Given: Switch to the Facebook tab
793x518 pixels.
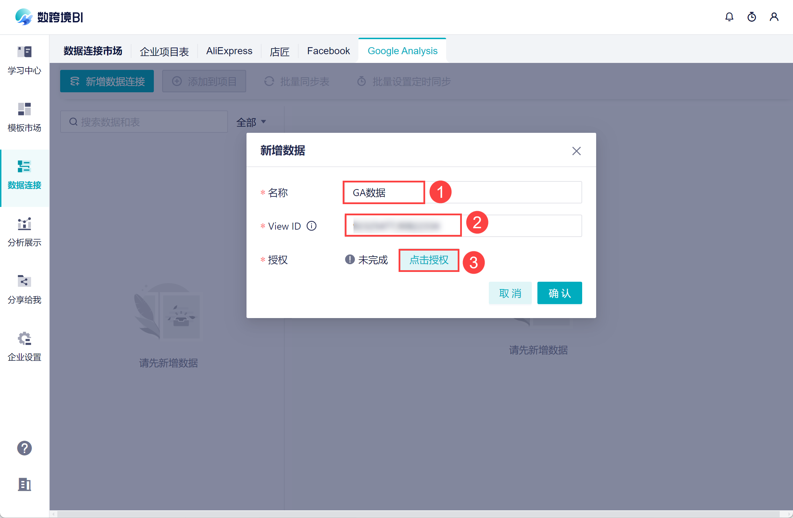Looking at the screenshot, I should 328,51.
